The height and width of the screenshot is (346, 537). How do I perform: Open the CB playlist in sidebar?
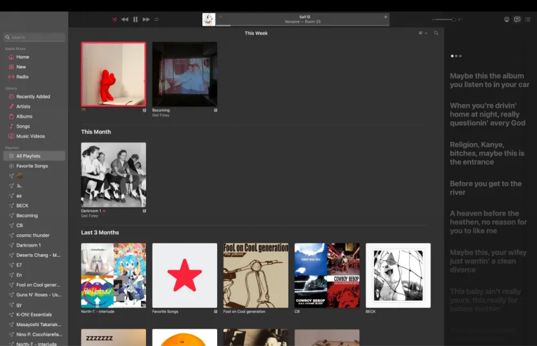point(34,225)
